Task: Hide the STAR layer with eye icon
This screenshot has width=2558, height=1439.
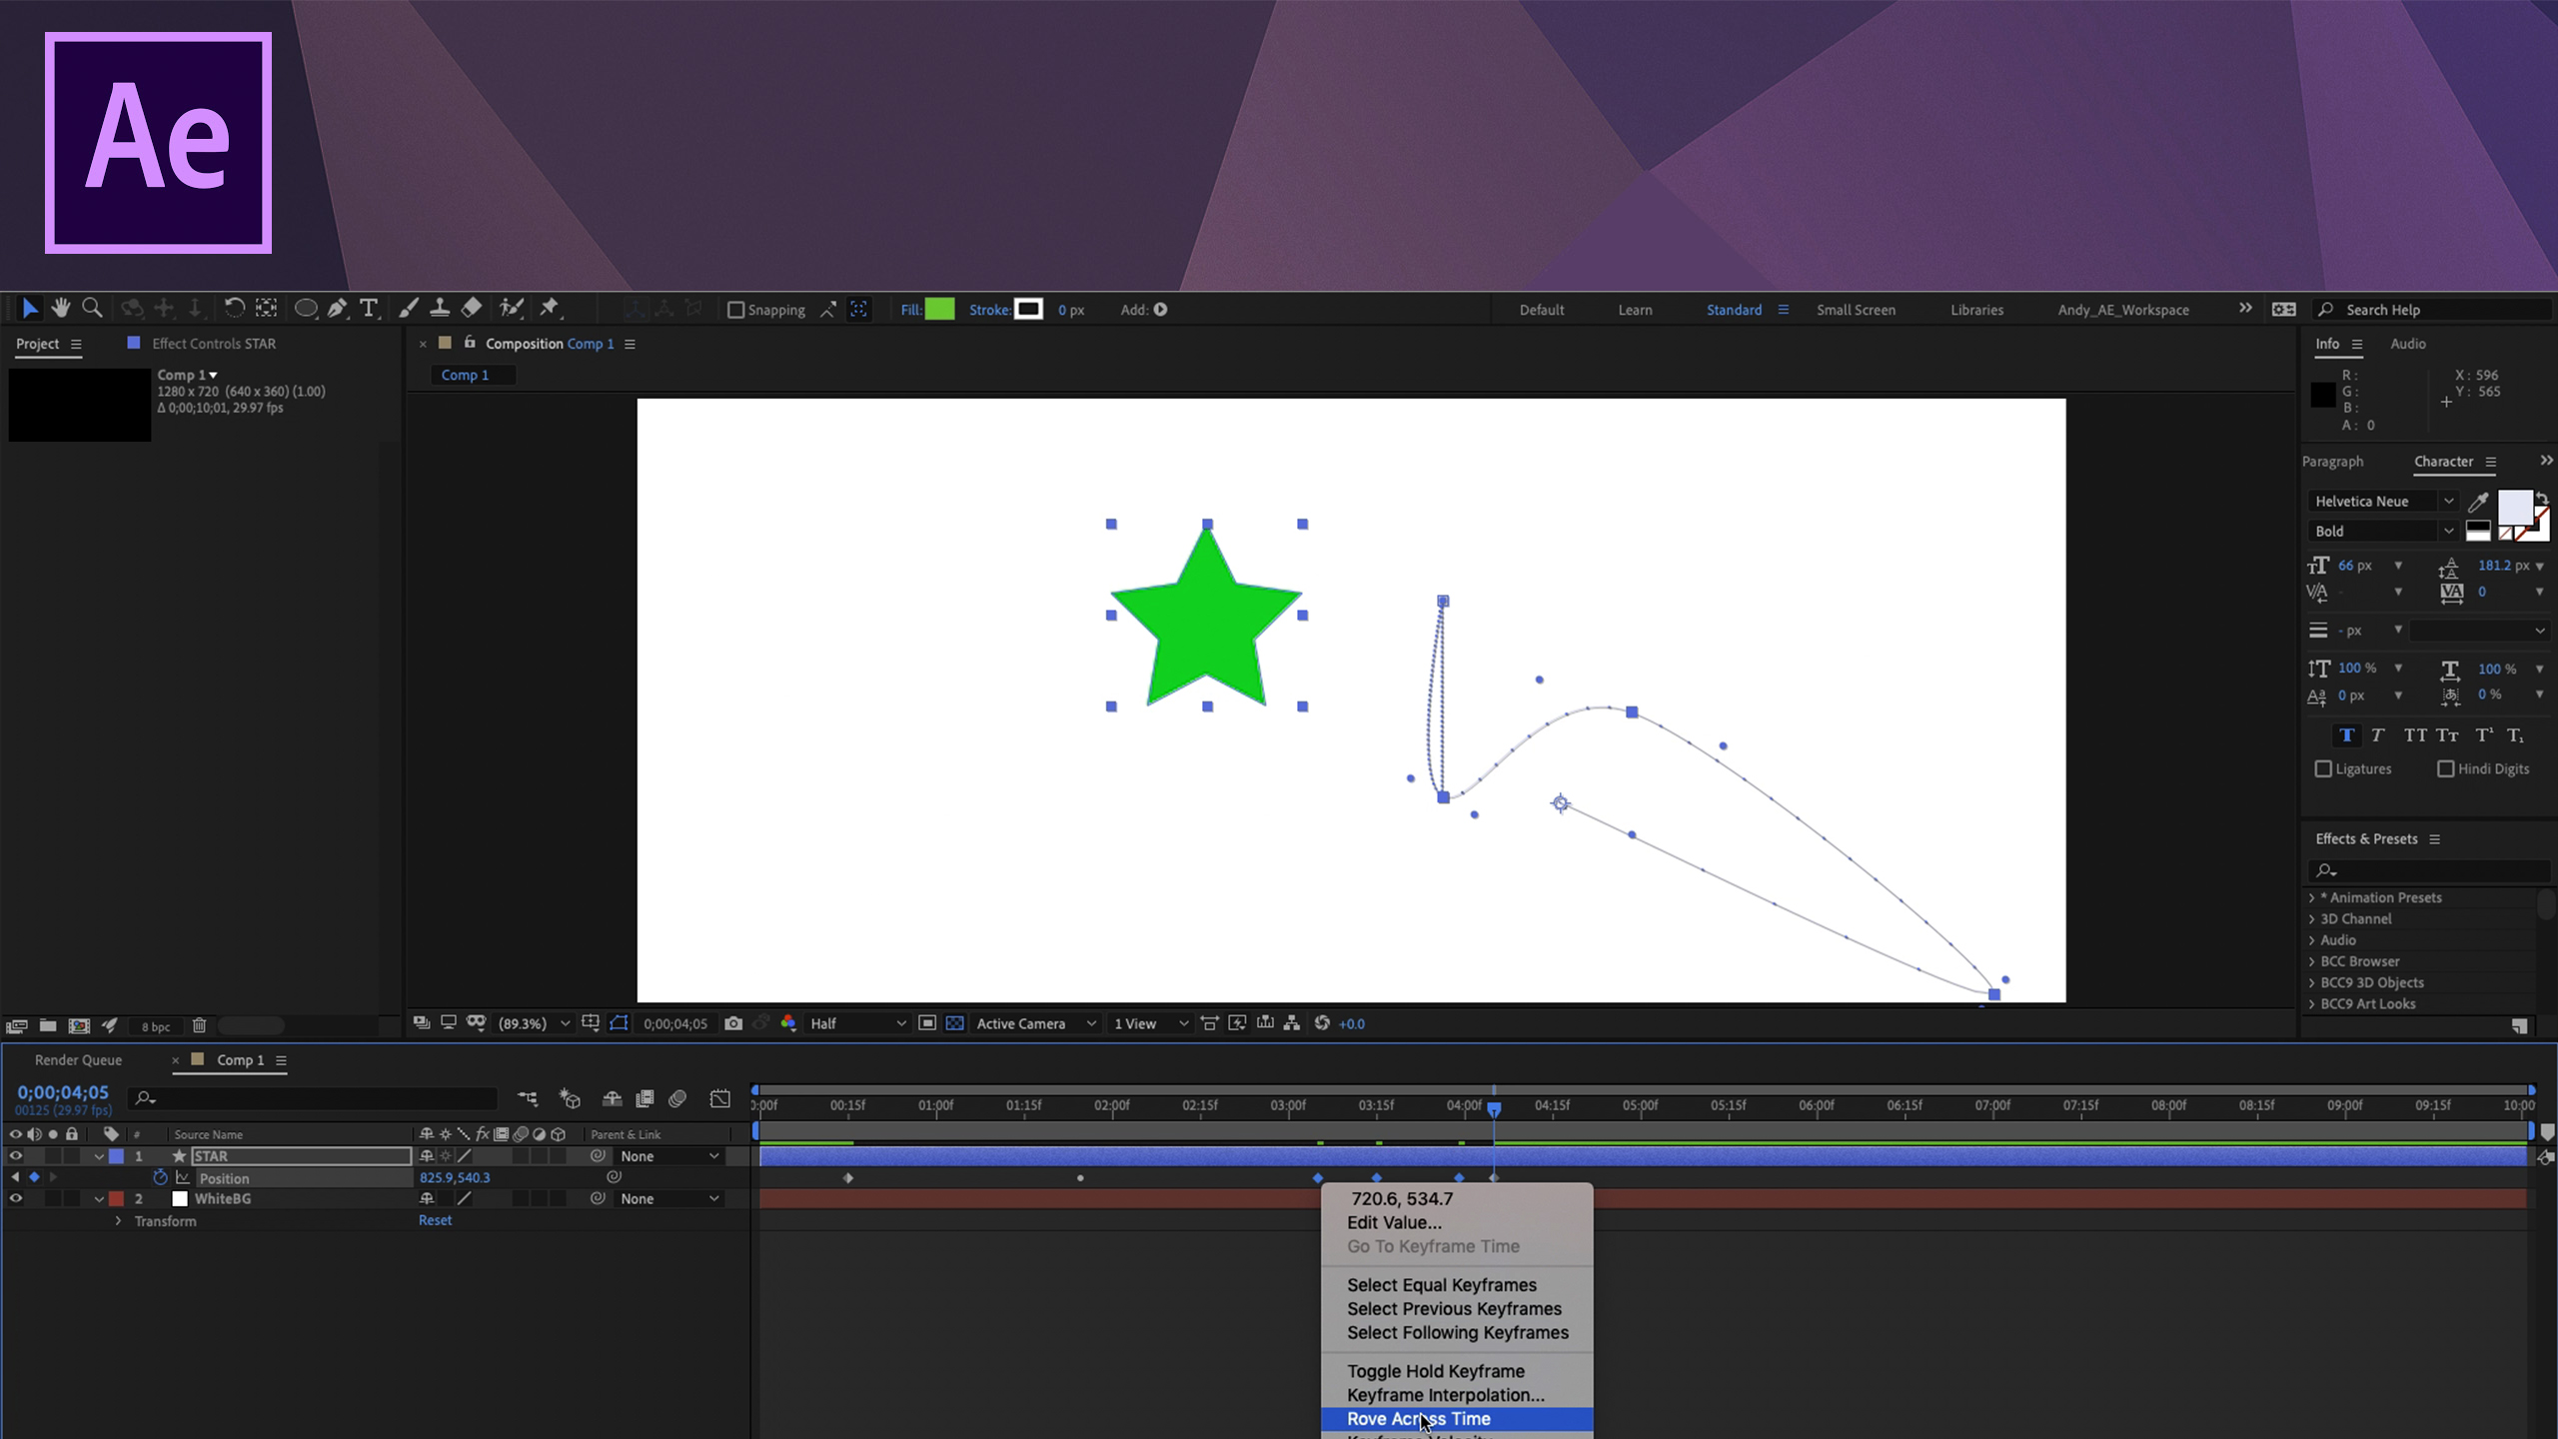Action: click(x=15, y=1156)
